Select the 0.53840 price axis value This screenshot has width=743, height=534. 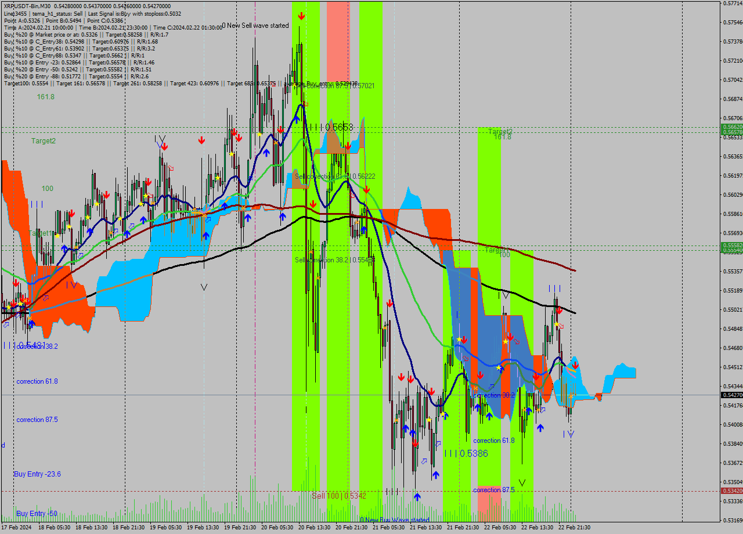(733, 444)
